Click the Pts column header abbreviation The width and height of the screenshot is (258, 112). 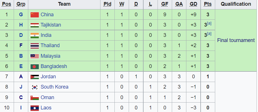click(208, 4)
